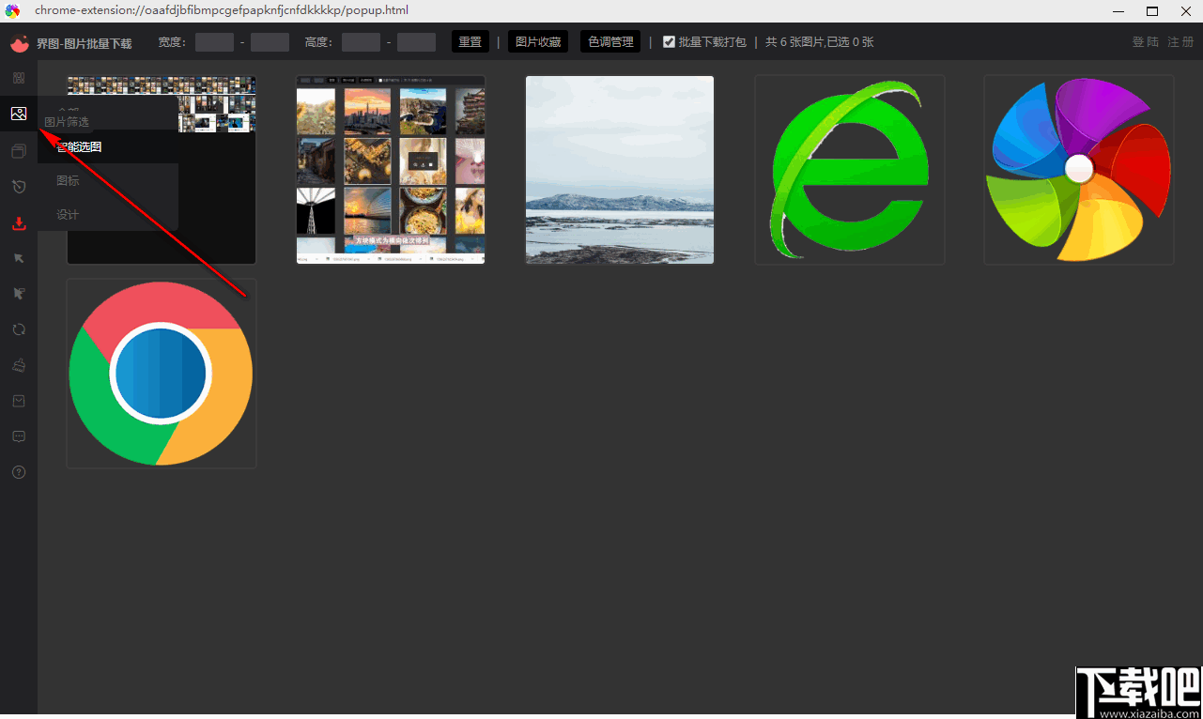Select the plain arrow cursor sidebar icon
The height and width of the screenshot is (719, 1203).
tap(19, 258)
